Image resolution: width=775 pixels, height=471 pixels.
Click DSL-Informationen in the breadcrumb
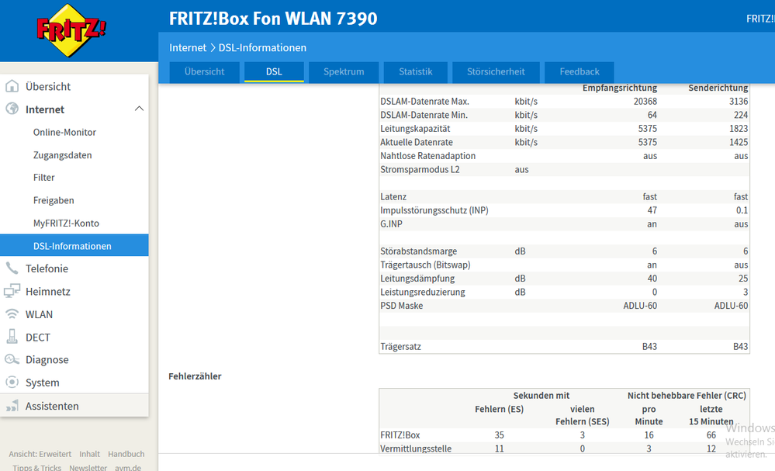tap(262, 47)
